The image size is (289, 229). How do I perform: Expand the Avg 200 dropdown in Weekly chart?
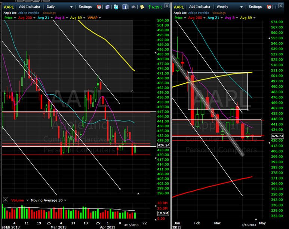[x=205, y=18]
